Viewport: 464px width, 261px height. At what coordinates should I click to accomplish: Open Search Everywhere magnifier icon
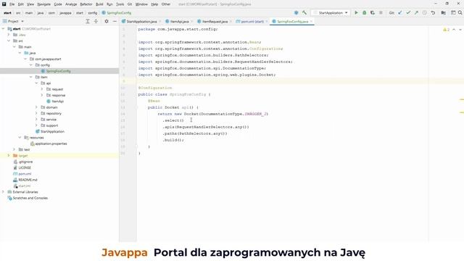[460, 13]
